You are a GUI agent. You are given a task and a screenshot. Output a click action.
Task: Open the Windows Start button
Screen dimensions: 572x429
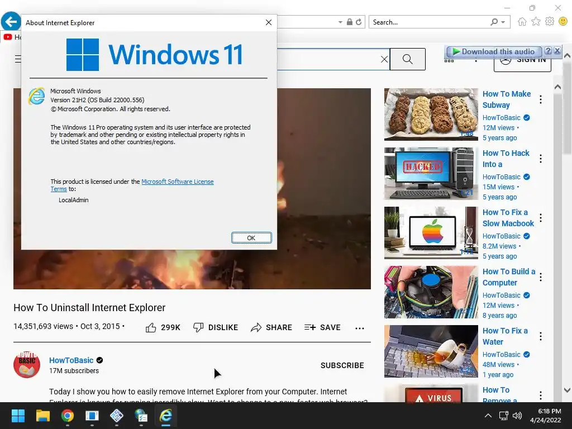pyautogui.click(x=18, y=416)
